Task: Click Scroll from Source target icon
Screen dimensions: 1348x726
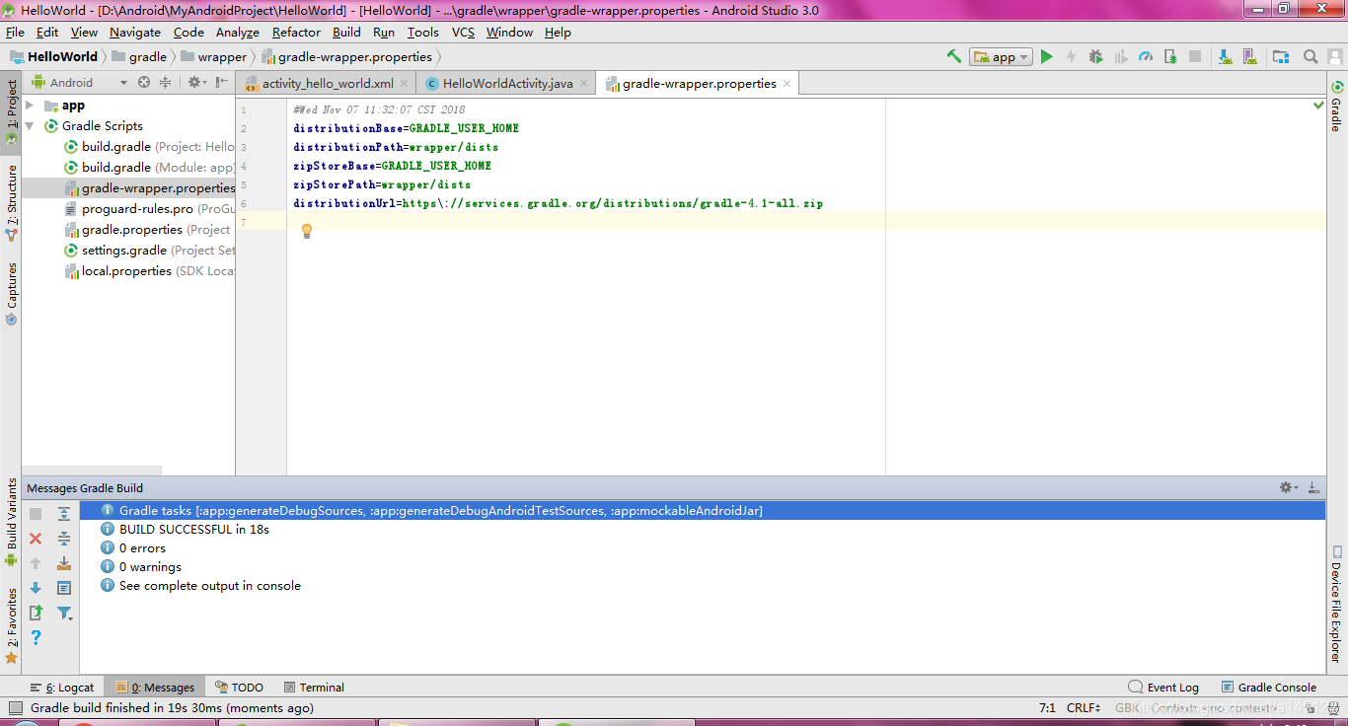Action: click(x=144, y=83)
